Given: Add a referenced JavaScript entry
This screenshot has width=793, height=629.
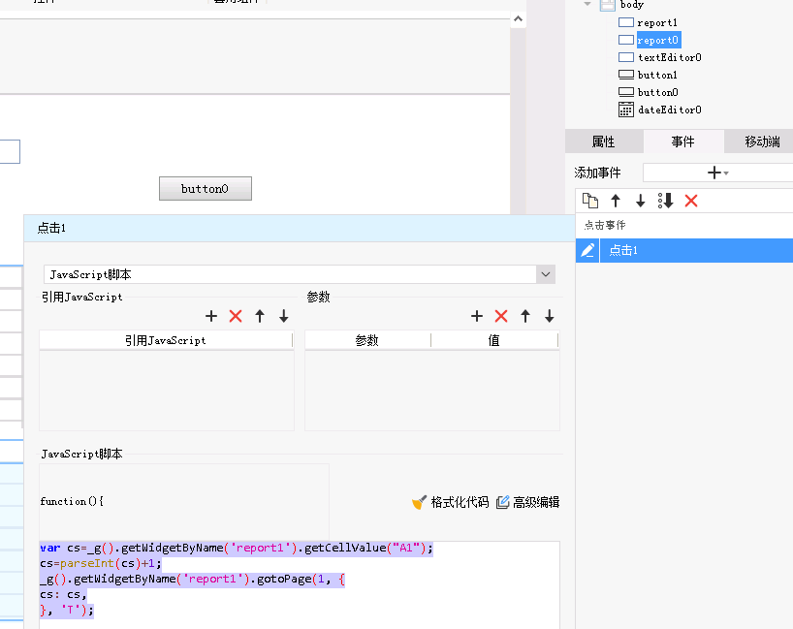Looking at the screenshot, I should 211,317.
